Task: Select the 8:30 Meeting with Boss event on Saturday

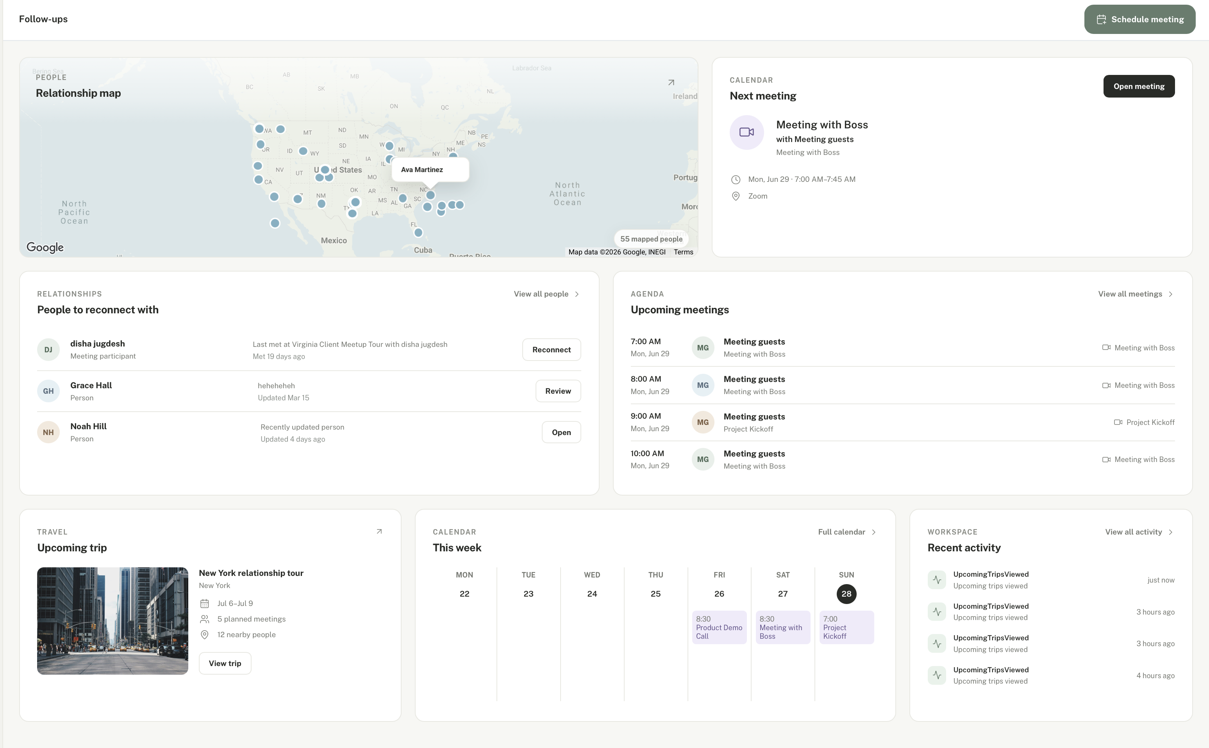Action: click(x=782, y=627)
